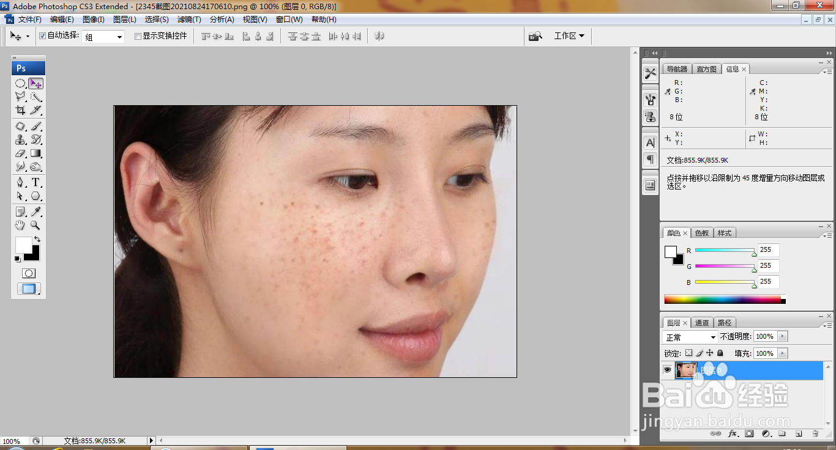Select the History Brush tool
Screen dimensions: 836x450
coord(36,139)
